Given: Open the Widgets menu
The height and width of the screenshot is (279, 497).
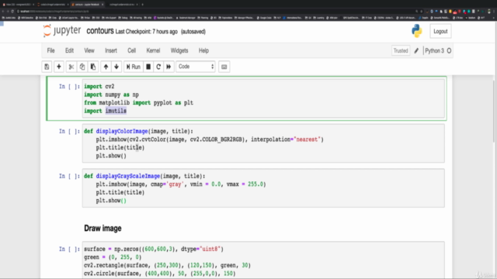Looking at the screenshot, I should click(179, 50).
